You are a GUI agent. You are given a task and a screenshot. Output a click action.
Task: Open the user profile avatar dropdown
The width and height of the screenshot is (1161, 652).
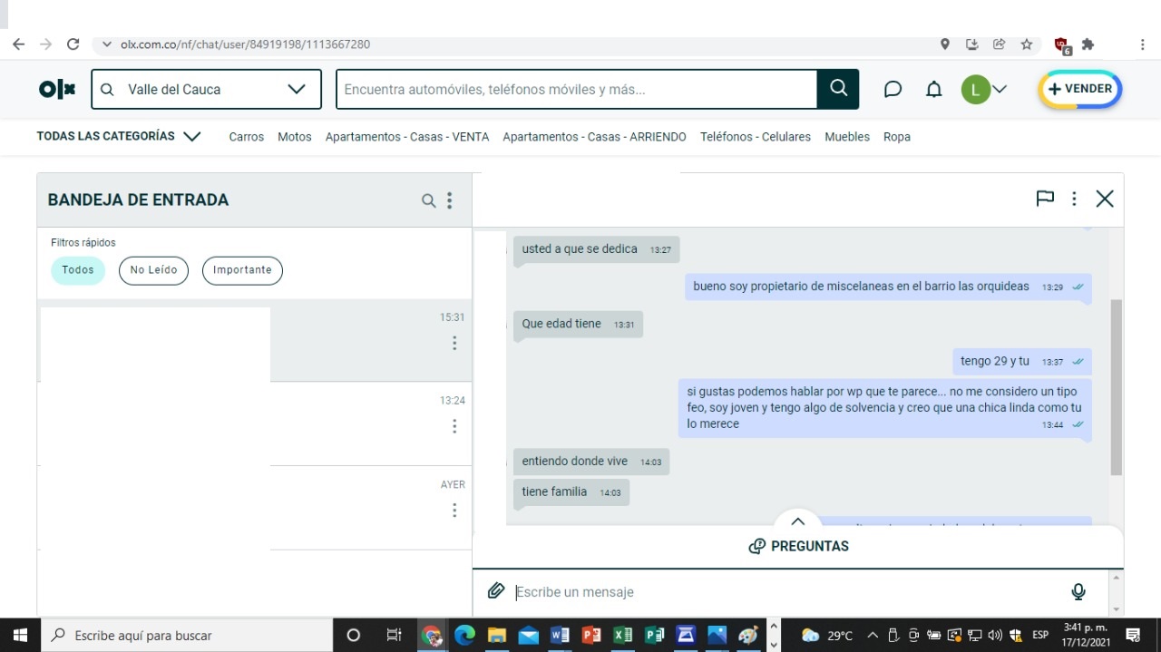pyautogui.click(x=984, y=89)
